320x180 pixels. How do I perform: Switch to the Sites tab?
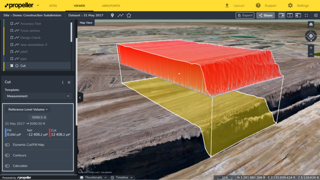click(53, 6)
